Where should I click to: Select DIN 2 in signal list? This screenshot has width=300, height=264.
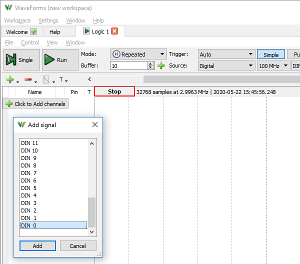pos(54,210)
